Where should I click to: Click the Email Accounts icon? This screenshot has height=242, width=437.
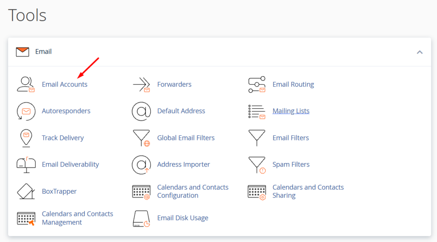[26, 84]
